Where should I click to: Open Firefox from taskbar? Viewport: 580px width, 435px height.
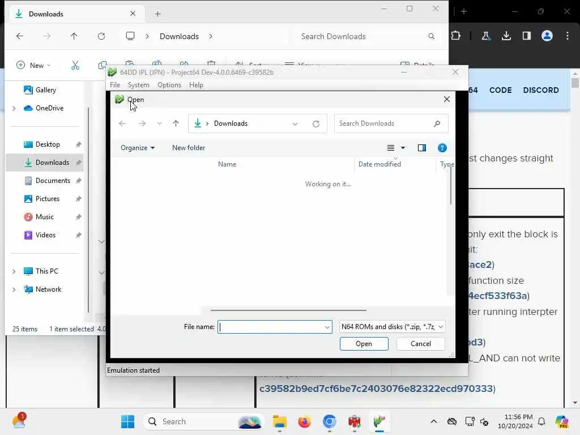pos(304,421)
